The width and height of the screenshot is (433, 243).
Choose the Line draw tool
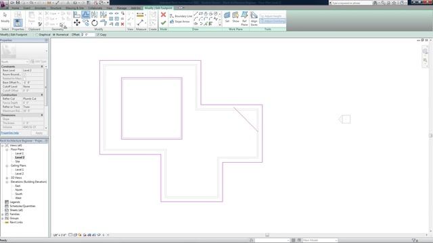[x=196, y=13]
